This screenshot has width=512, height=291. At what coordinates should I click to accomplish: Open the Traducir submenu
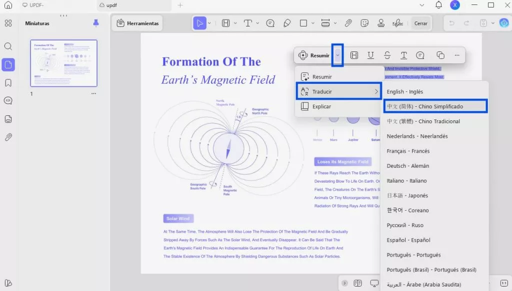click(x=339, y=91)
